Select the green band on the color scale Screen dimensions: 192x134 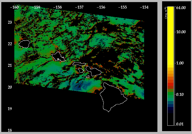(171, 93)
